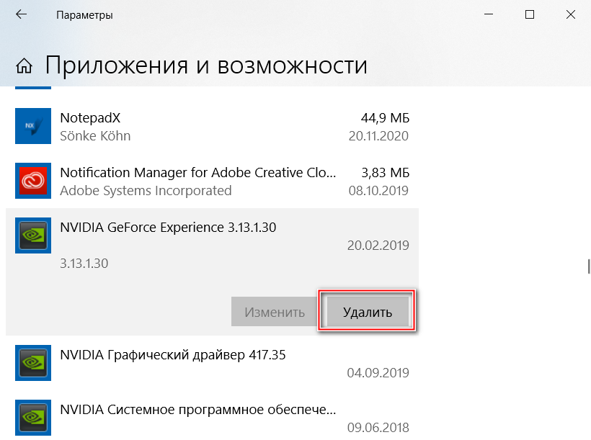The width and height of the screenshot is (591, 440).
Task: Click the NVIDIA GeForce Experience icon
Action: 33,235
